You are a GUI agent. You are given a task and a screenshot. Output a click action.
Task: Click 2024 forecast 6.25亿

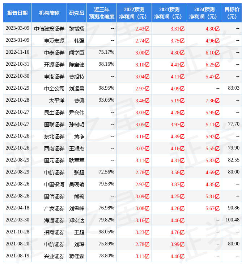click(213, 65)
